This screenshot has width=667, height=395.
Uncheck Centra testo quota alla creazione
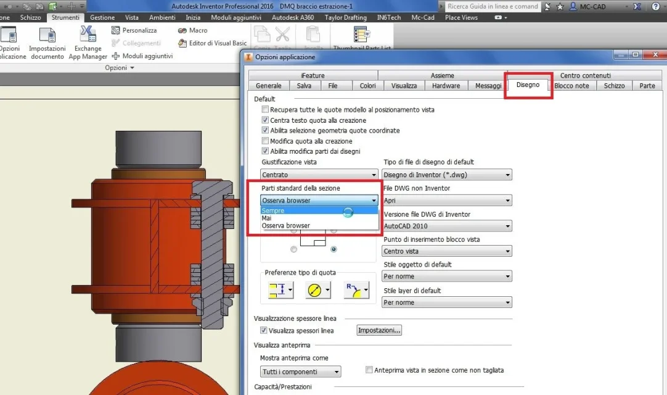(x=265, y=120)
